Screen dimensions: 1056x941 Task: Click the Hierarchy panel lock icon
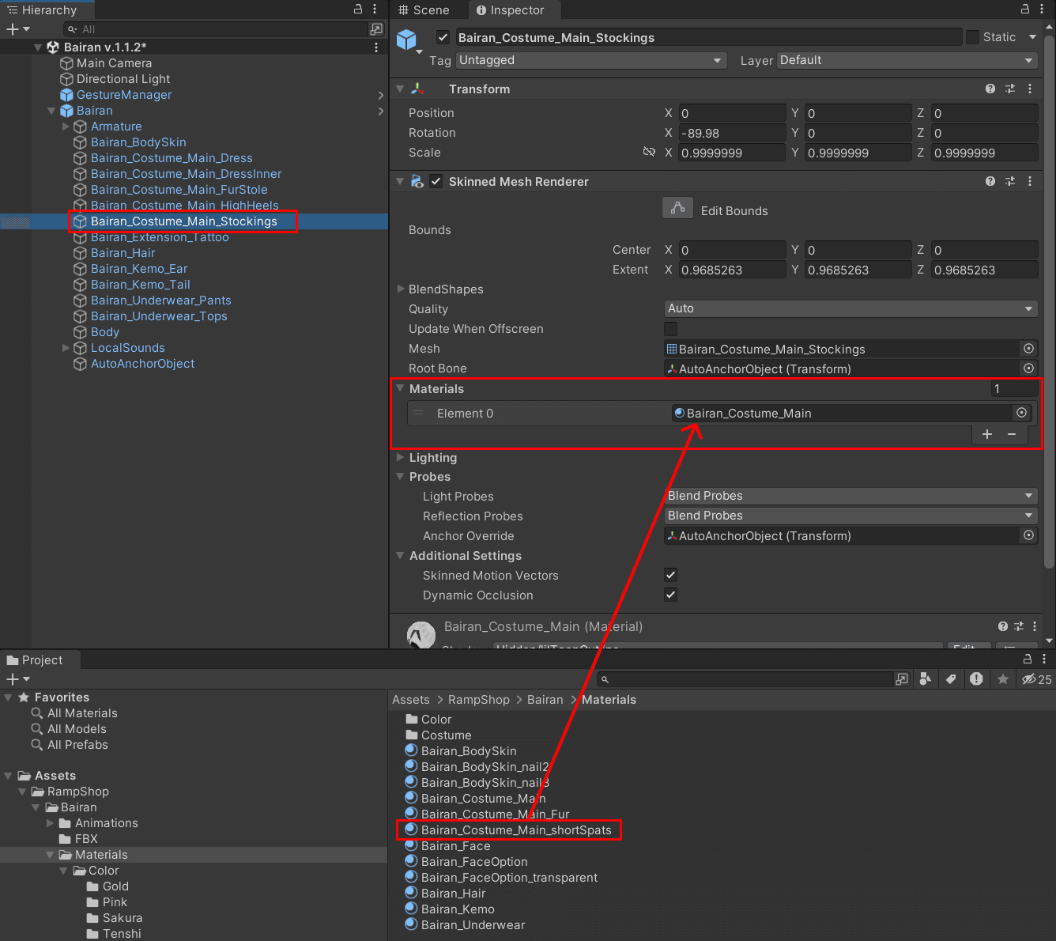(x=358, y=9)
